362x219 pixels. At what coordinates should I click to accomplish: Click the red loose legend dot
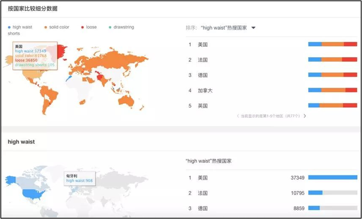[83, 27]
